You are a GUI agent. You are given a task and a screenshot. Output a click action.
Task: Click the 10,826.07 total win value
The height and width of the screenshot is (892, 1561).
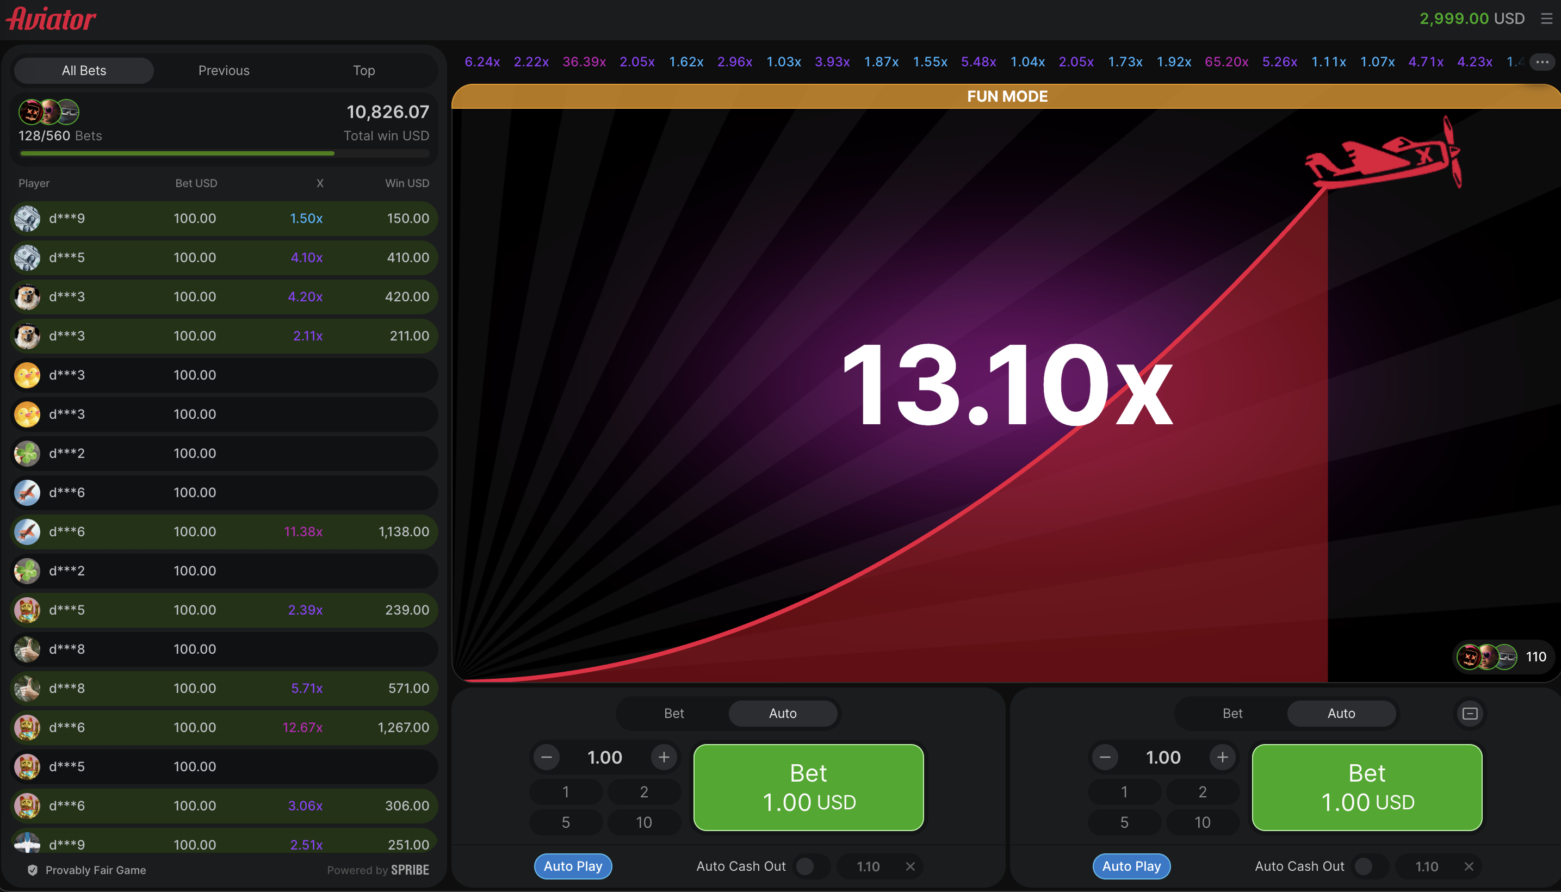click(x=388, y=112)
